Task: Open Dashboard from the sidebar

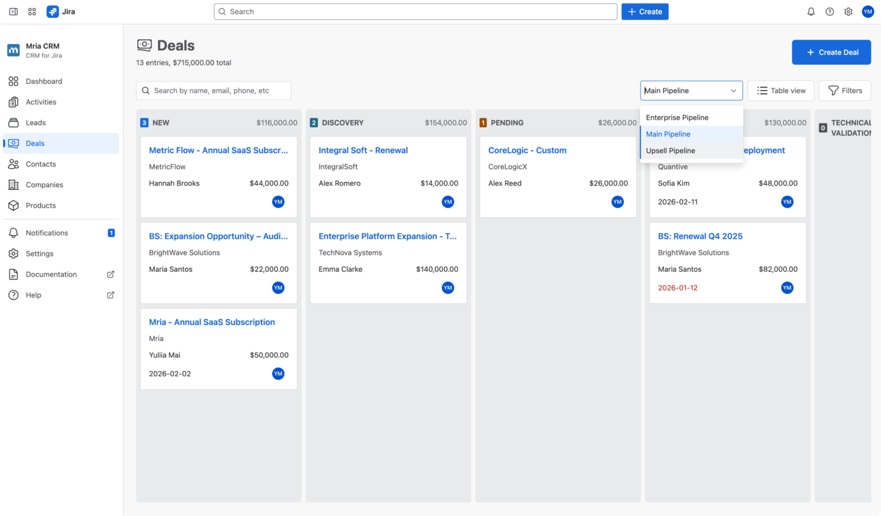Action: tap(43, 81)
